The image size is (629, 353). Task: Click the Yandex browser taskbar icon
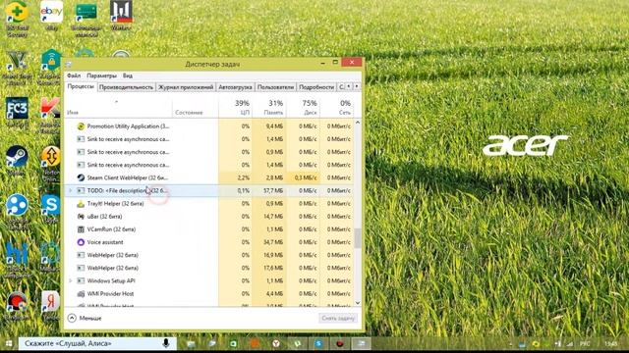(276, 343)
